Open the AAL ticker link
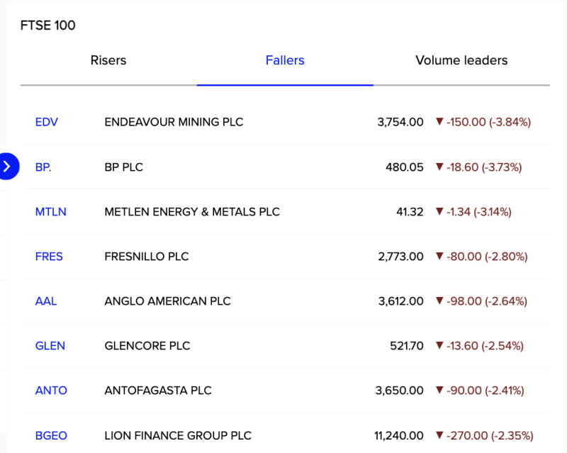 click(46, 301)
